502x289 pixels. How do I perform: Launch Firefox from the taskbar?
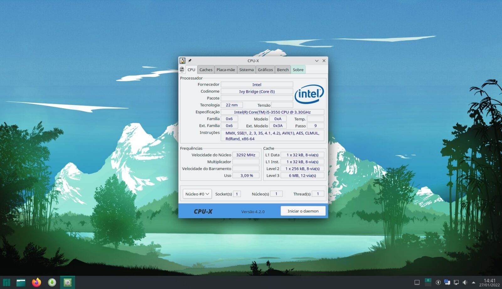coord(36,282)
